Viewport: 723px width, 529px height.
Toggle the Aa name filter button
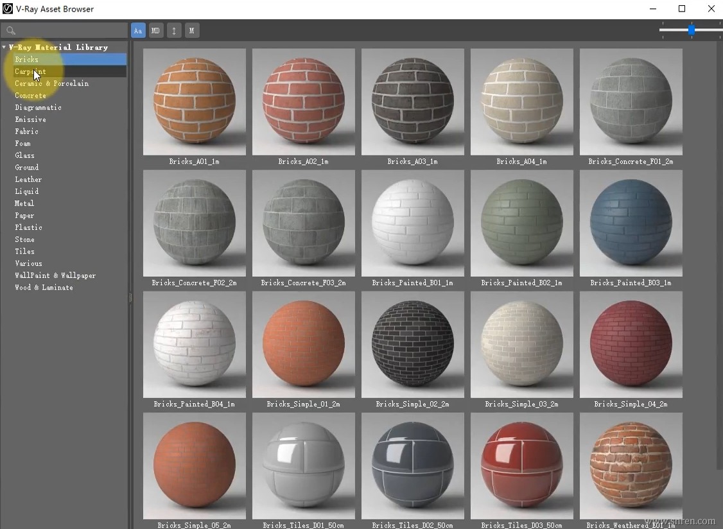(138, 30)
